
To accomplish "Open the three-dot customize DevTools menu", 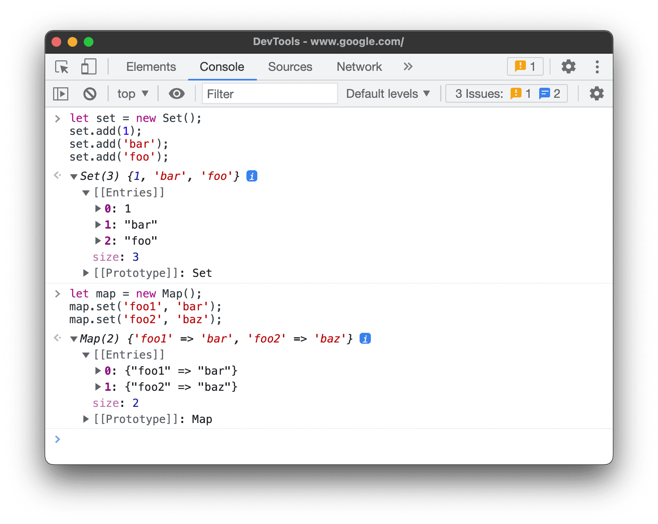I will pos(597,67).
